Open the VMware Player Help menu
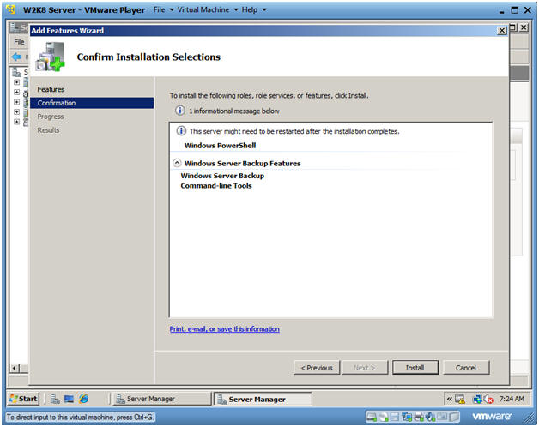539x427 pixels. pyautogui.click(x=254, y=9)
